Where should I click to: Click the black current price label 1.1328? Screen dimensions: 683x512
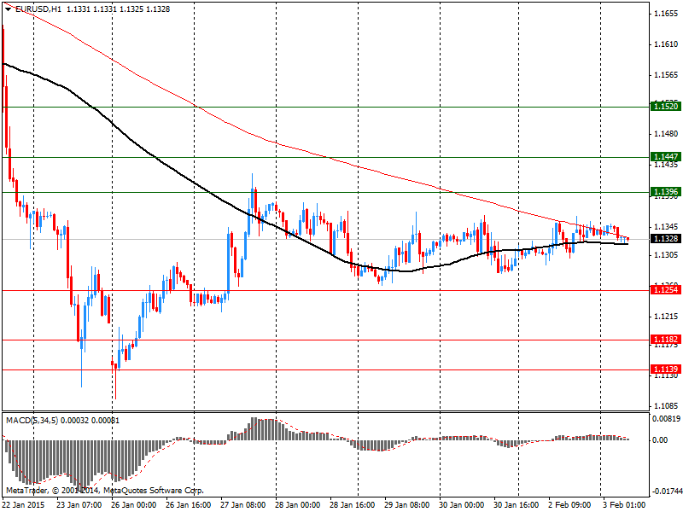[665, 239]
